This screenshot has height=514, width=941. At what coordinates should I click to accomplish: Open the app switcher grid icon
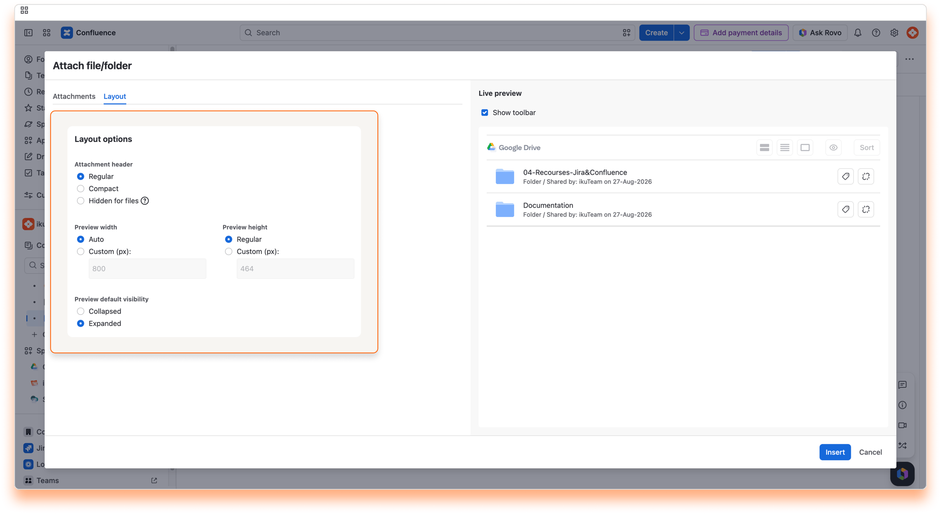point(47,32)
